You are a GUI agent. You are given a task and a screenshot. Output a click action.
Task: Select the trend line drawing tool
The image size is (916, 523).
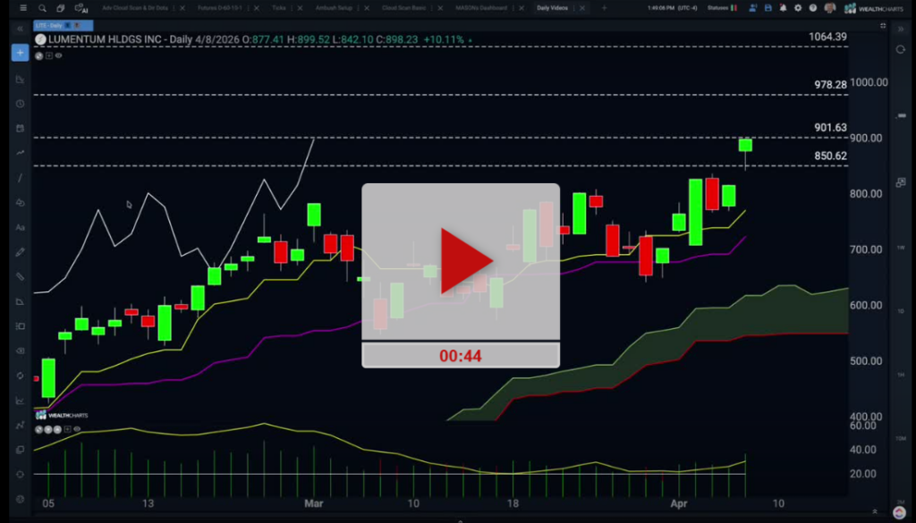tap(20, 178)
